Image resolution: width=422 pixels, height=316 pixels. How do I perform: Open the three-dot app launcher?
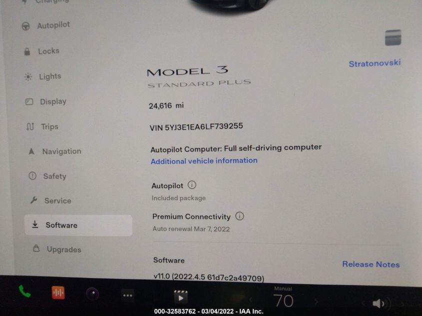point(127,296)
